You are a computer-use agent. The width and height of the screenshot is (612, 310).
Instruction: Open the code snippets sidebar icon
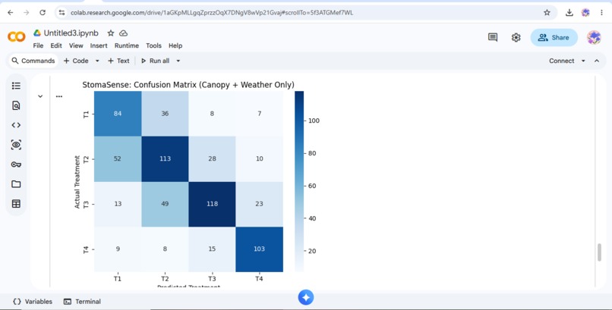coord(16,125)
